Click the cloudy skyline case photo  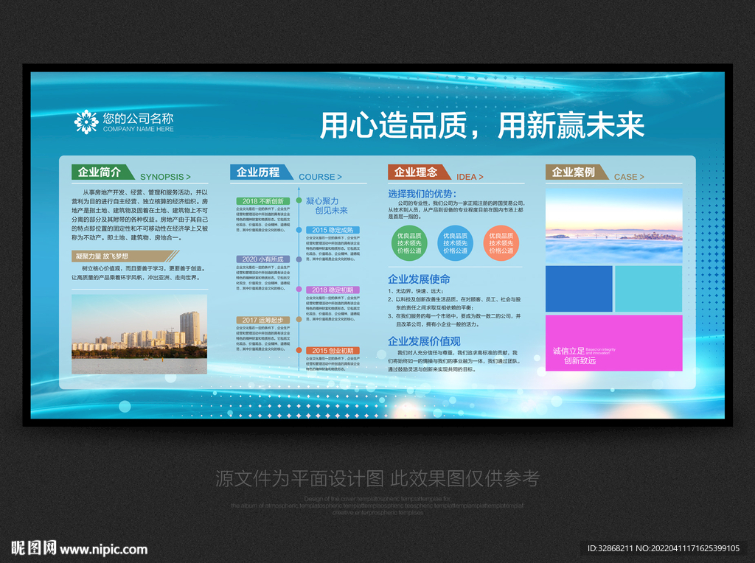[614, 225]
